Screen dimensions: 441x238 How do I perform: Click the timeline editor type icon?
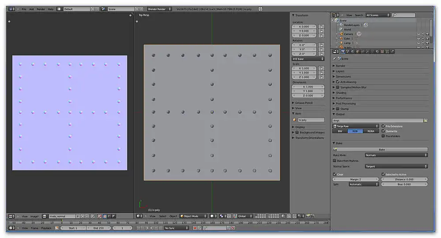[11, 228]
